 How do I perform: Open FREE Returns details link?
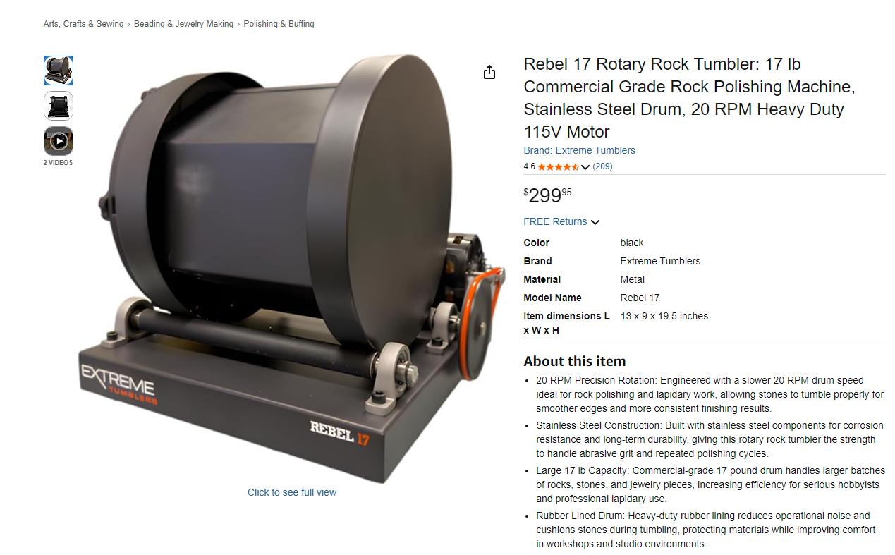pos(555,221)
